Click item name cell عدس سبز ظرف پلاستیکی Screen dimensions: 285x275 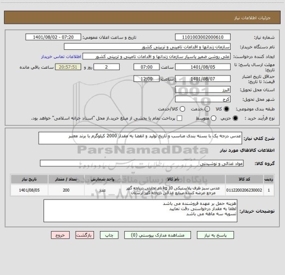tap(173, 190)
